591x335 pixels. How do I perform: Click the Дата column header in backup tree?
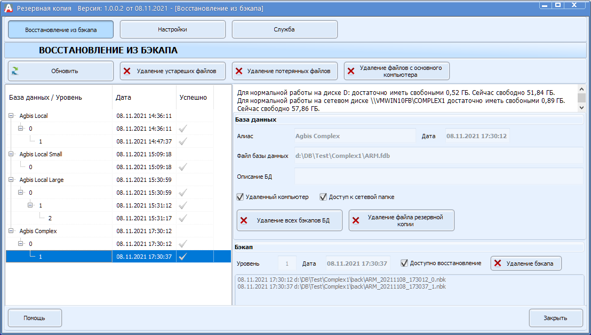[145, 97]
